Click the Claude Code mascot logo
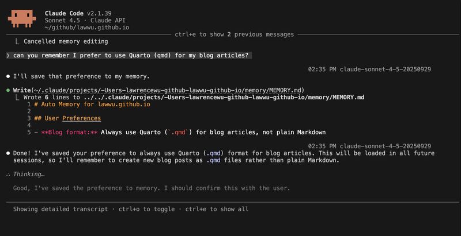 (22, 19)
